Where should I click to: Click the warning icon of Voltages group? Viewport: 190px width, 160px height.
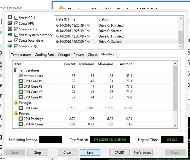(x=16, y=102)
